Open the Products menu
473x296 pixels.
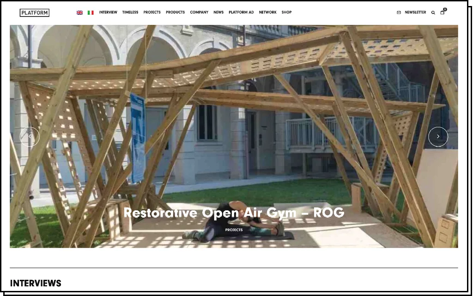[175, 12]
